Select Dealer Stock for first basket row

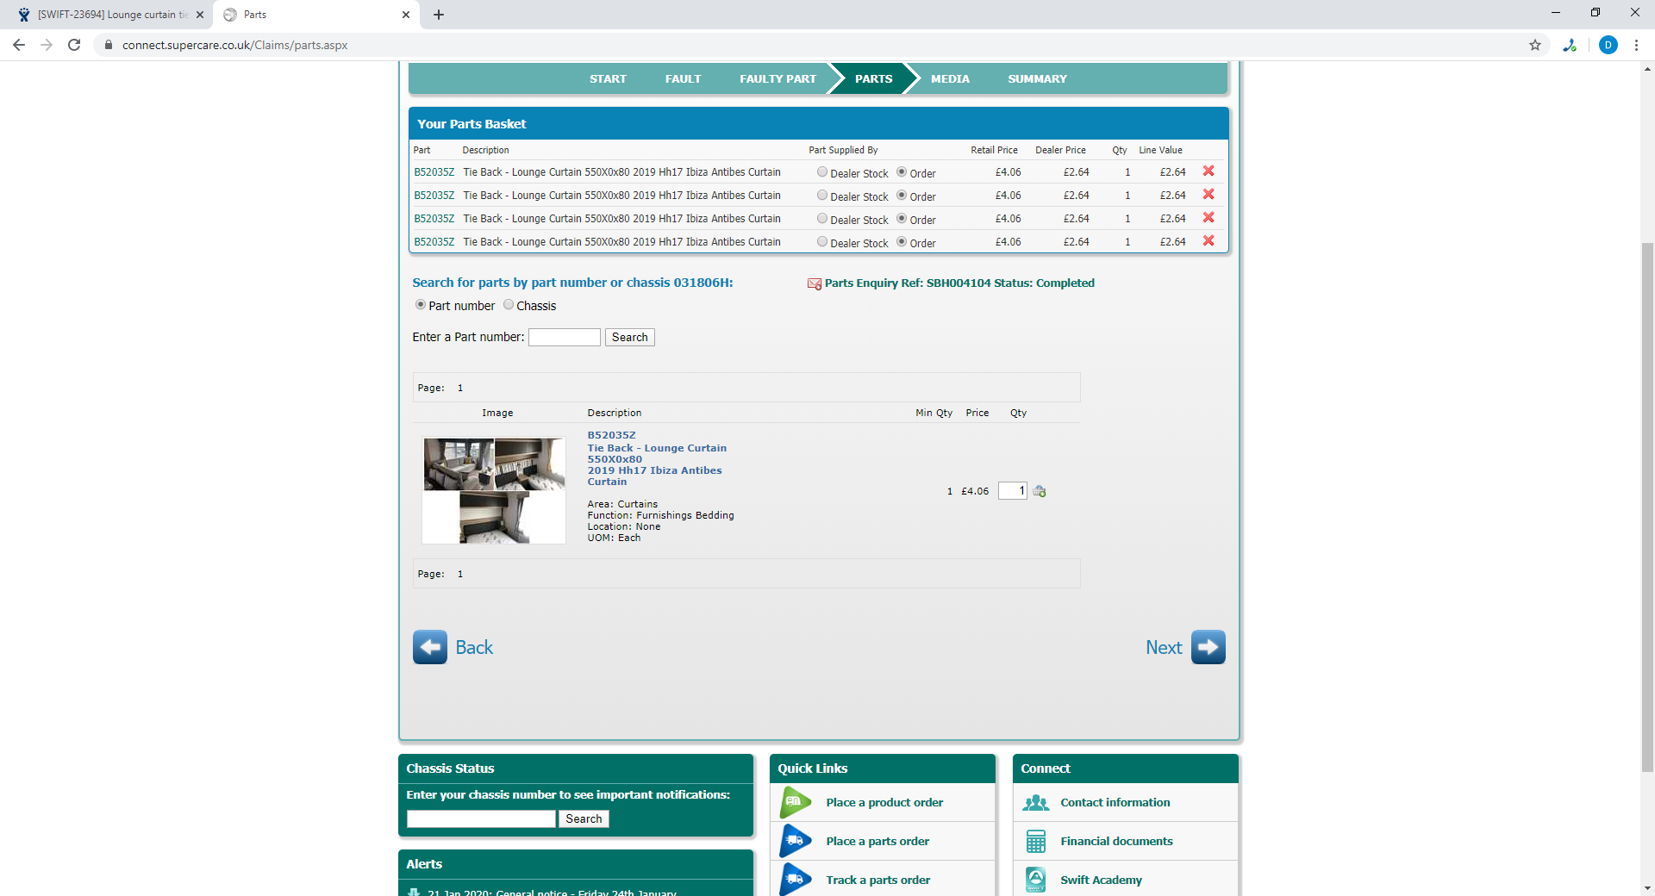[822, 172]
